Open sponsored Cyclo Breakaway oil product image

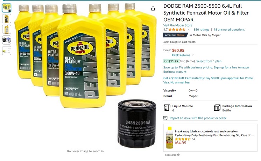169,138
